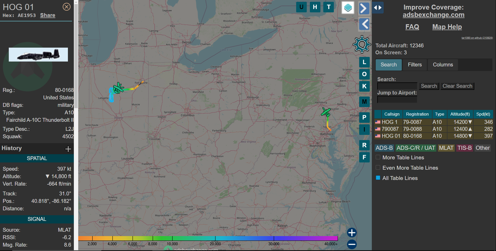Viewport: 496px width, 251px height.
Task: Switch to the Search tab
Action: point(389,65)
